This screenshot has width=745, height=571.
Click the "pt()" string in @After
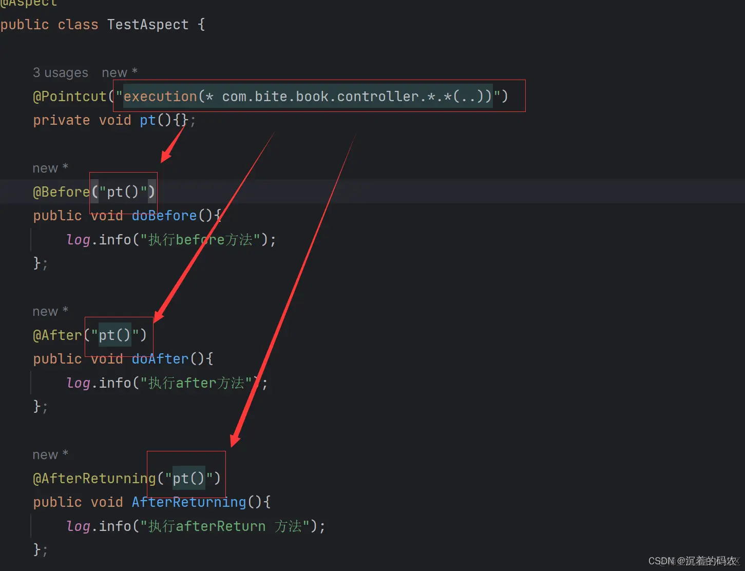(115, 335)
